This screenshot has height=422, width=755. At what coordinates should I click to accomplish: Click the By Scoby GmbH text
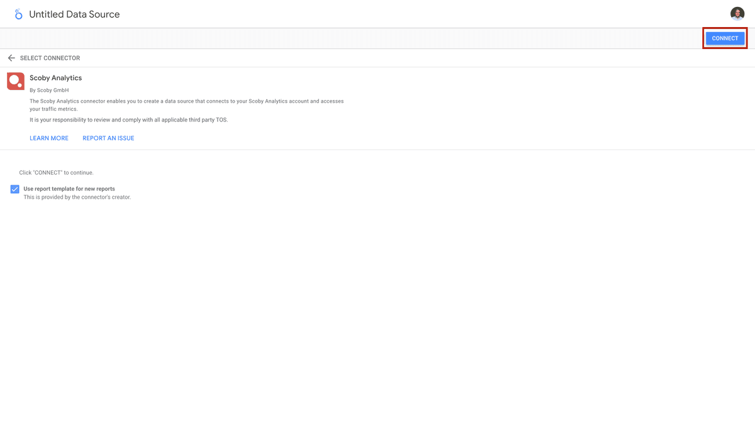[49, 91]
